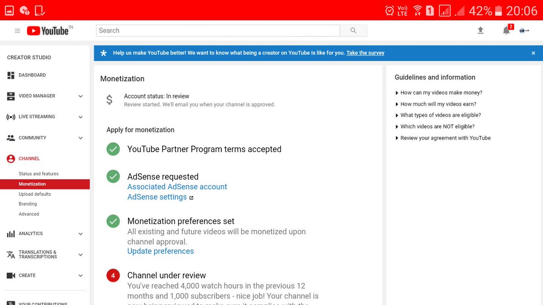The image size is (543, 305).
Task: Click the external link icon beside AdSense settings
Action: pyautogui.click(x=191, y=198)
